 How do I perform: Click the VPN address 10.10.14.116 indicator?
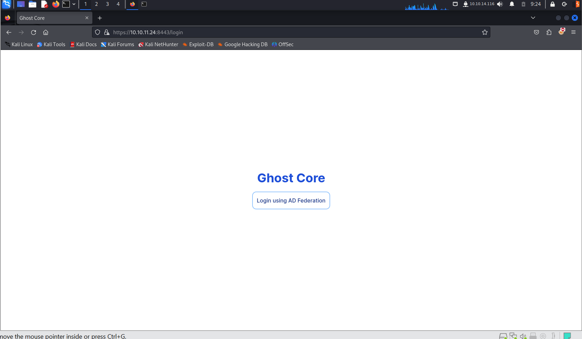(479, 4)
